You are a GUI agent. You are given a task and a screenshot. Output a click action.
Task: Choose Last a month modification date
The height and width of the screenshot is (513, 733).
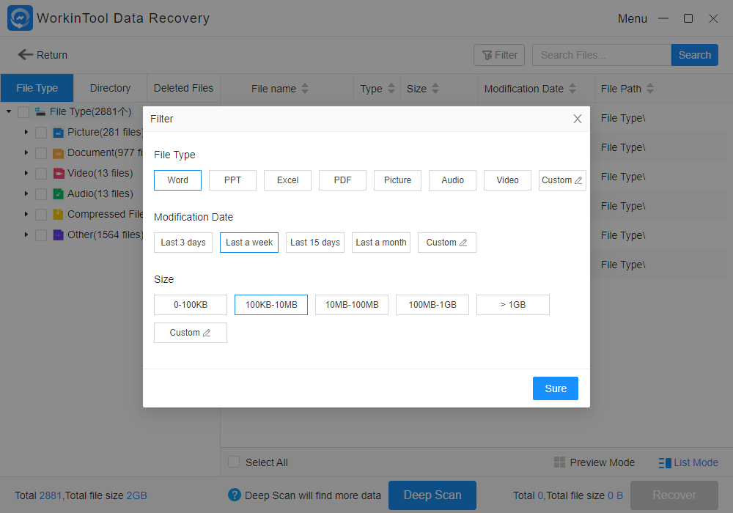point(381,243)
